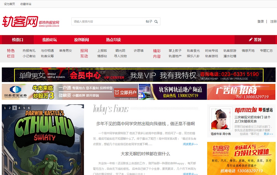
Task: Click 阅读更多 under the 借钱 article
Action: click(190, 144)
